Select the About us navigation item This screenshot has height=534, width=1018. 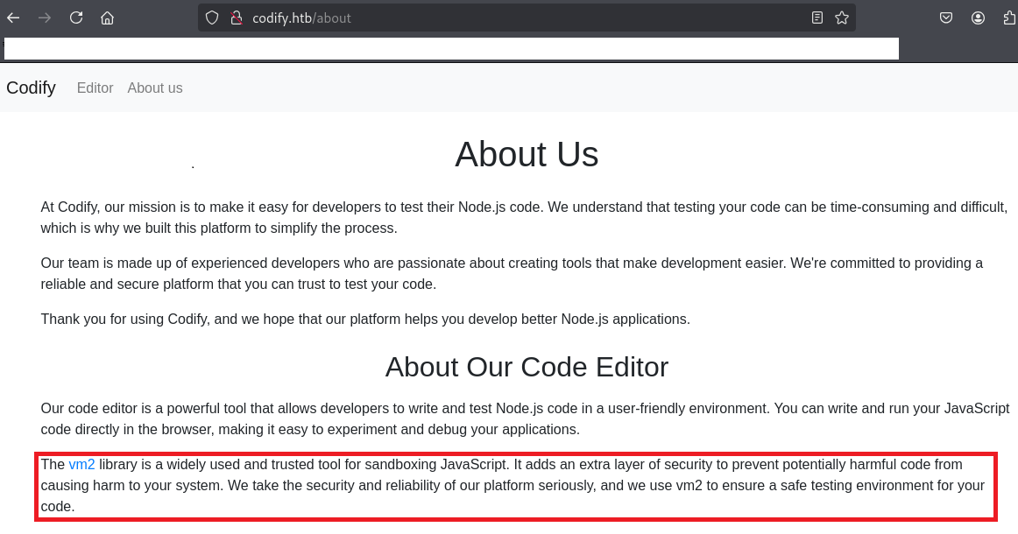[155, 88]
